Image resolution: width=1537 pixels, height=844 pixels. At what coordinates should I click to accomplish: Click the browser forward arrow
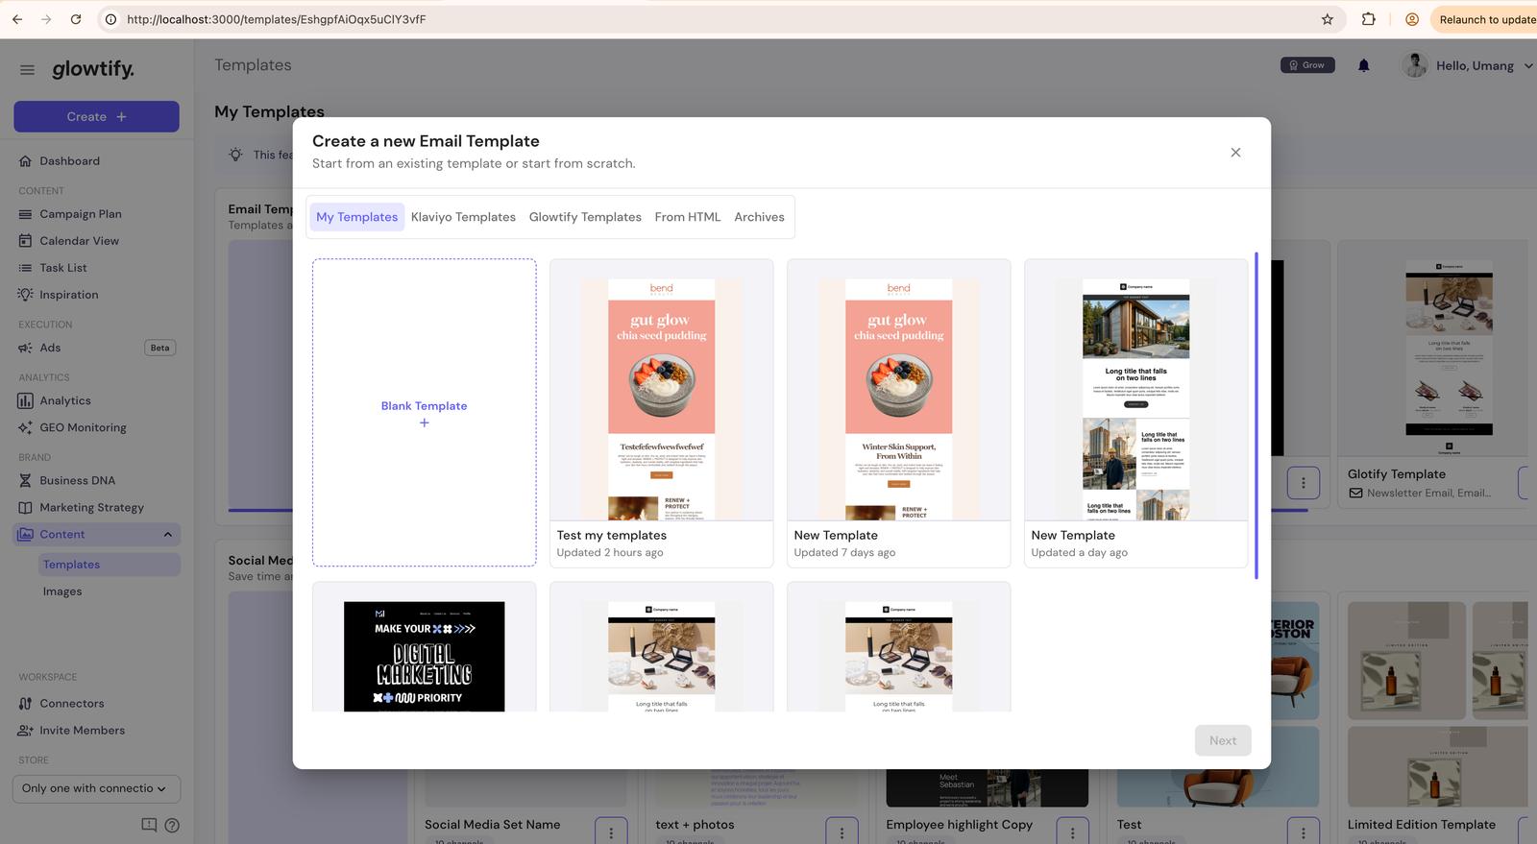tap(46, 19)
